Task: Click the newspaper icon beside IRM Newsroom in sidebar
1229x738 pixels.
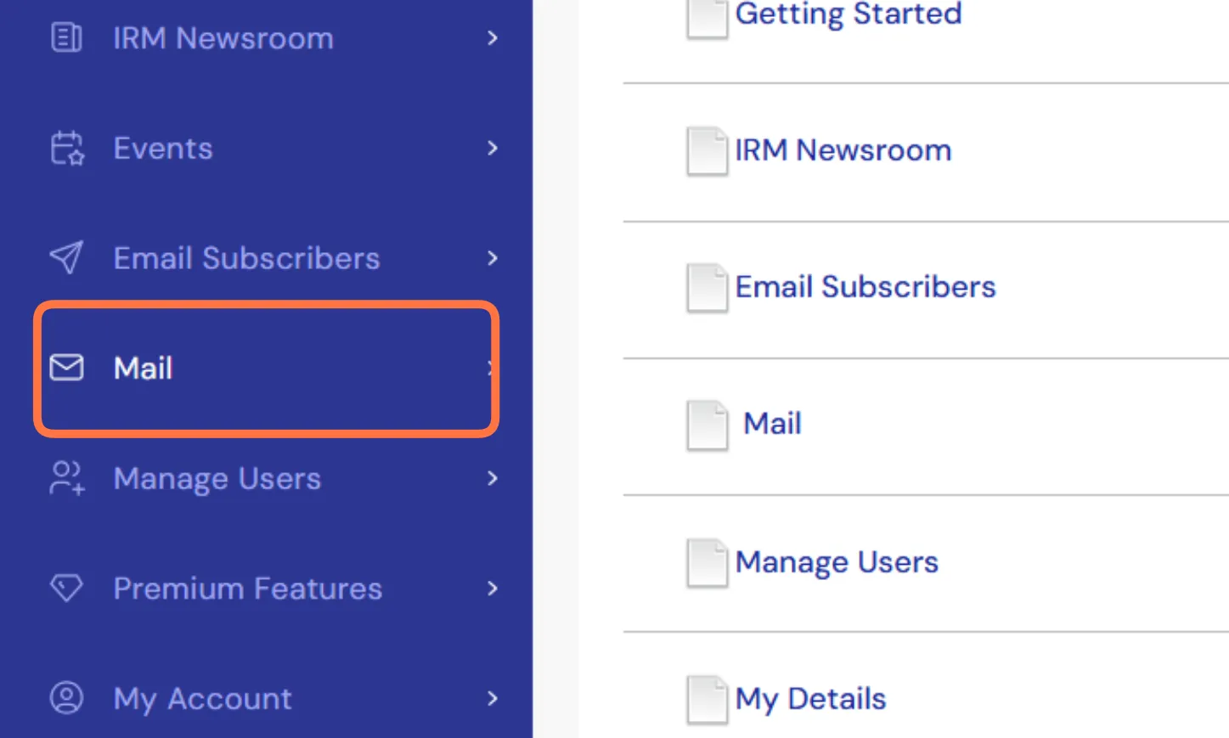Action: coord(66,38)
